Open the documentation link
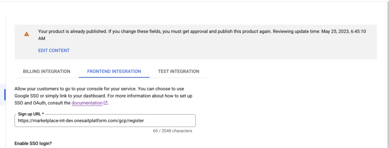This screenshot has height=148, width=389. coord(87,103)
